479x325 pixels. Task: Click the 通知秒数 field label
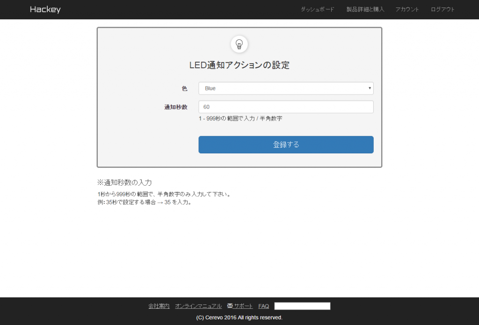[x=175, y=107]
